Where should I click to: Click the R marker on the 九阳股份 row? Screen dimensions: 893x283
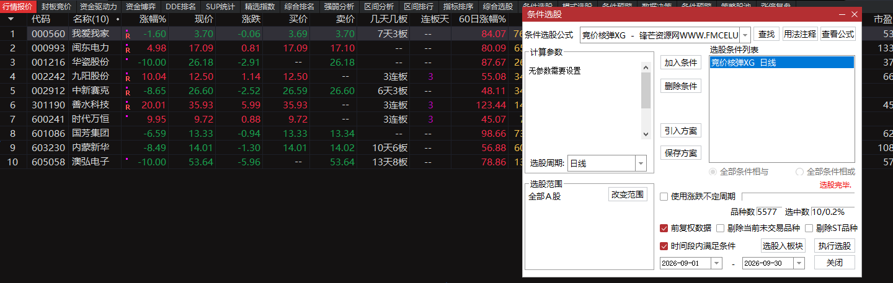128,79
